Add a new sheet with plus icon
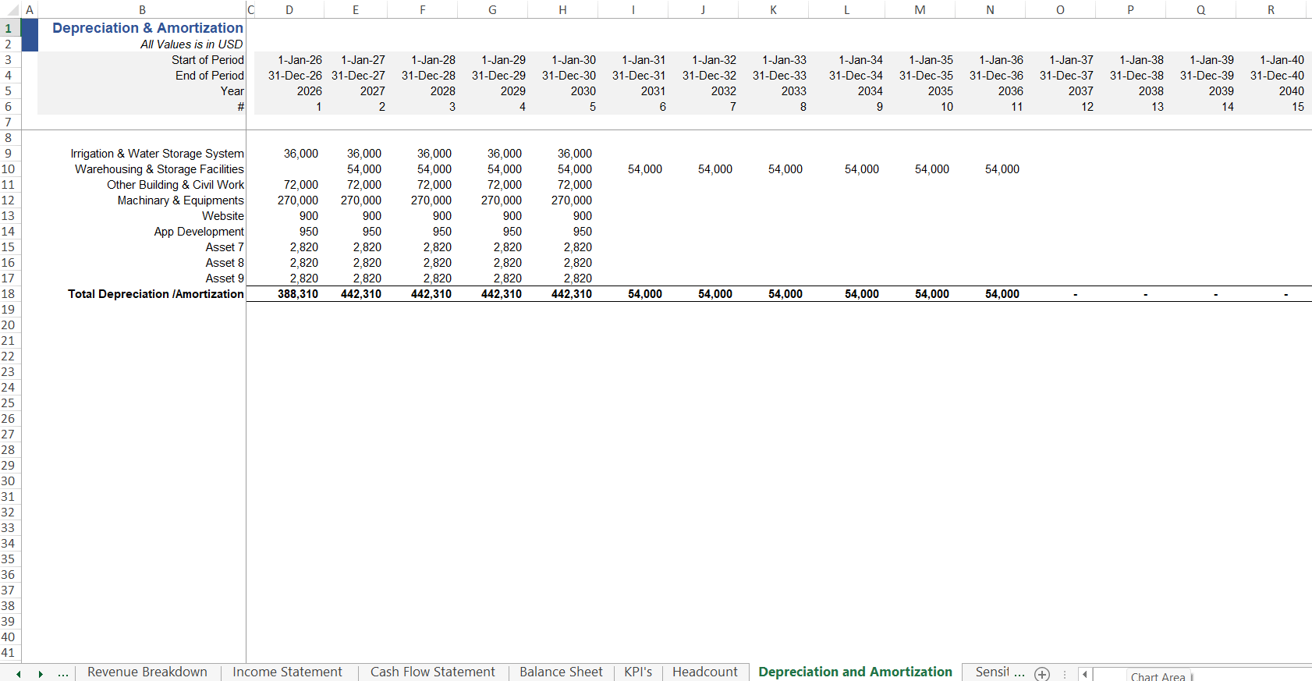 click(1042, 674)
